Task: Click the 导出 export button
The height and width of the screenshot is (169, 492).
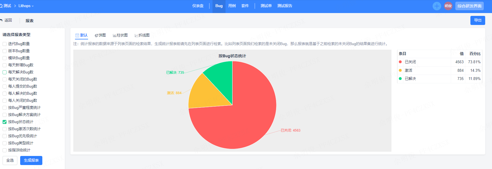Action: pos(478,20)
